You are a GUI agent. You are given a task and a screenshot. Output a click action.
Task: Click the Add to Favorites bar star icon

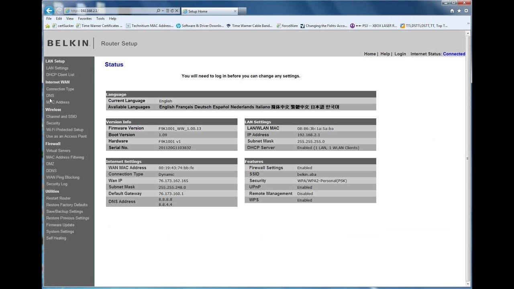pyautogui.click(x=48, y=26)
